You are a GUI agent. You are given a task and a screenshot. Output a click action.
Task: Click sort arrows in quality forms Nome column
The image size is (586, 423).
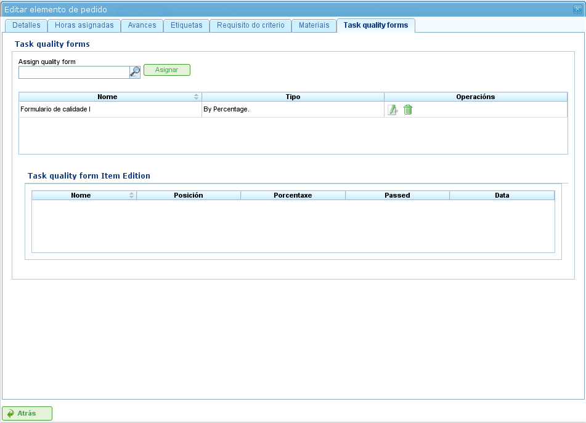(196, 97)
